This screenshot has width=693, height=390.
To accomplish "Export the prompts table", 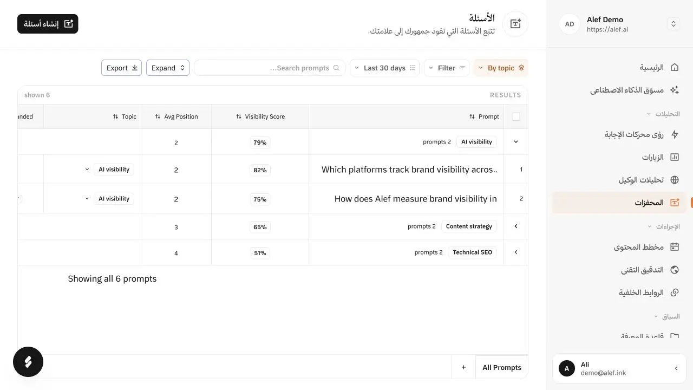I will pos(121,68).
